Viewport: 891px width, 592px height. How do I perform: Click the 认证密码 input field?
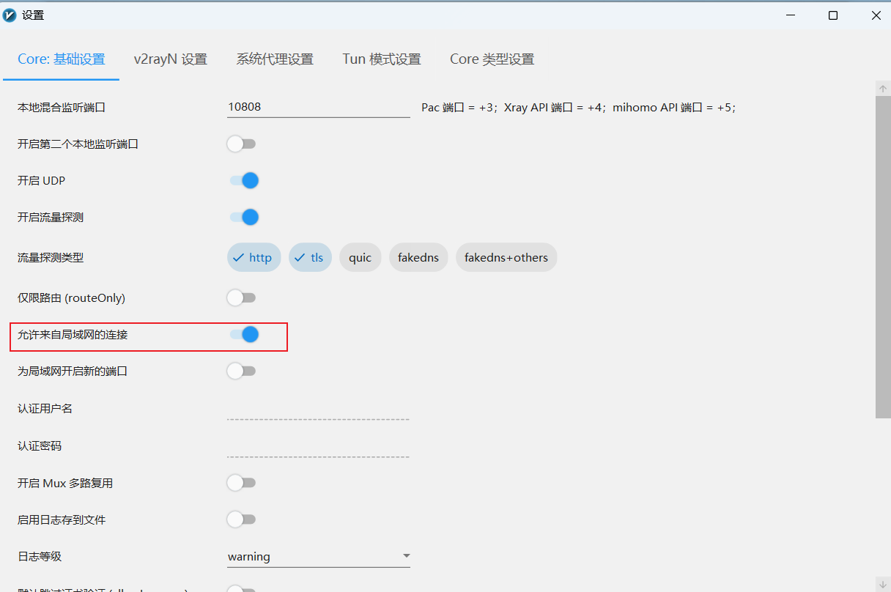pos(318,446)
